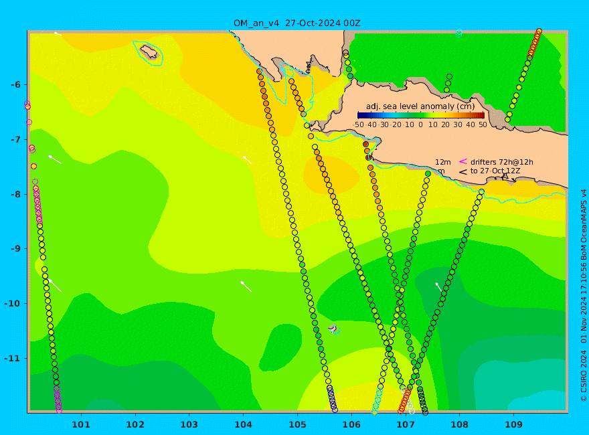589x435 pixels.
Task: Click the 105 longitude axis label
Action: point(297,425)
